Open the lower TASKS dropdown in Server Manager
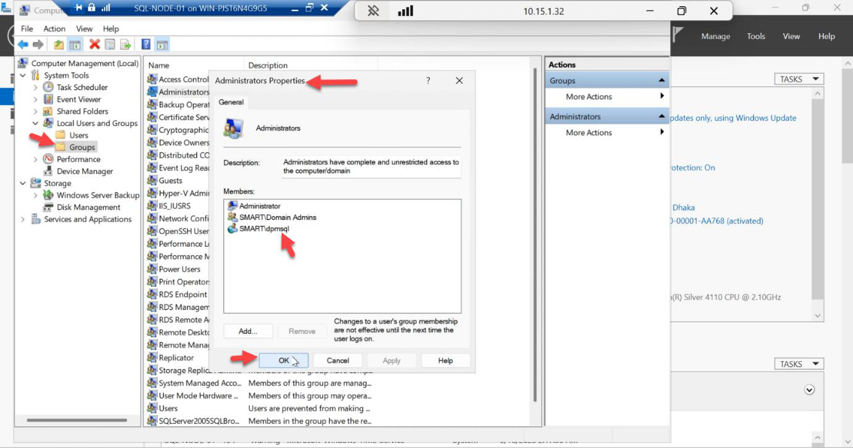The image size is (853, 448). tap(799, 364)
